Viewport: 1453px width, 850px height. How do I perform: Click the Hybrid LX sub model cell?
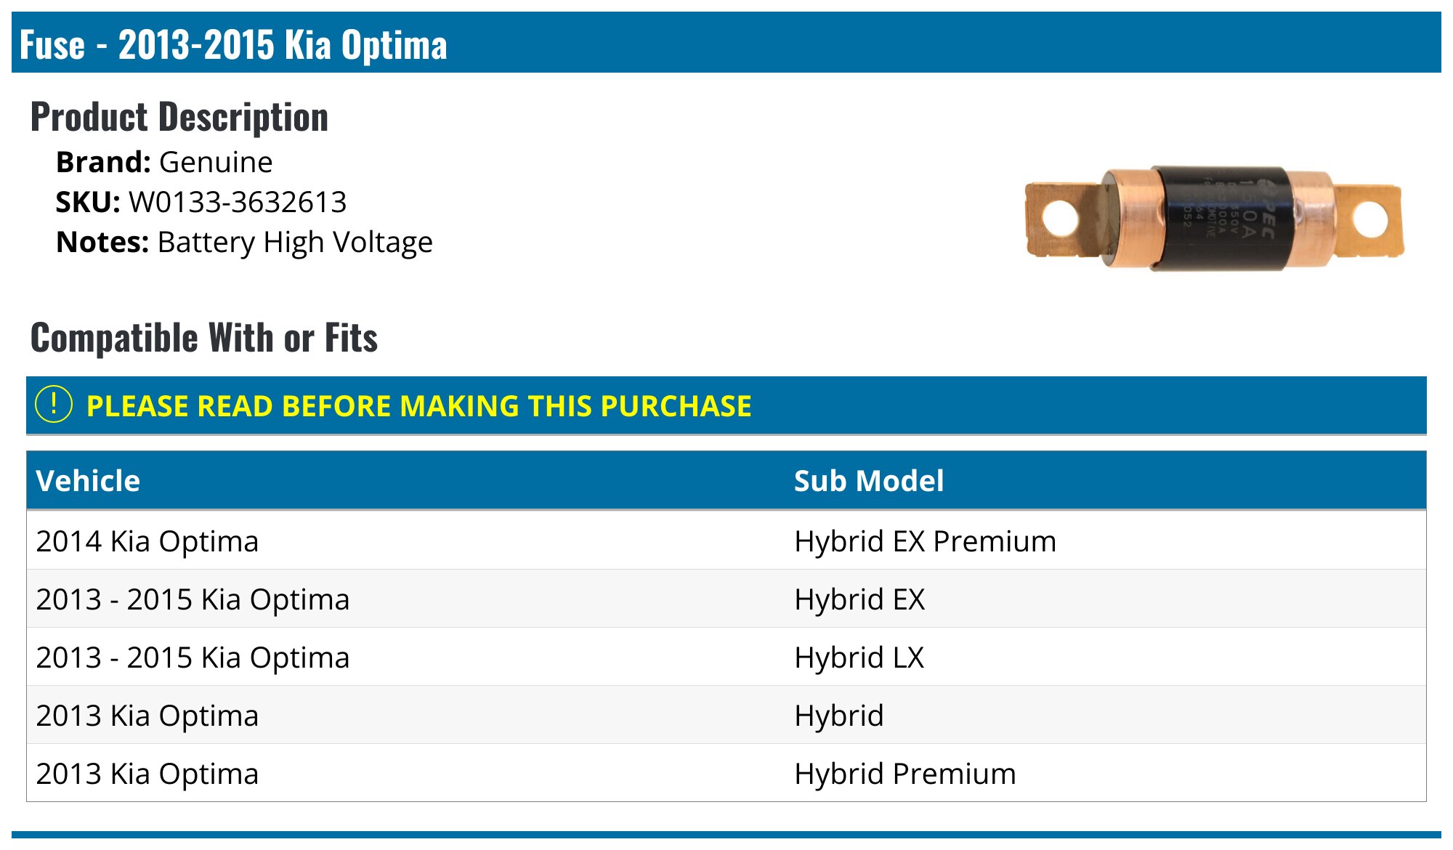pyautogui.click(x=859, y=657)
